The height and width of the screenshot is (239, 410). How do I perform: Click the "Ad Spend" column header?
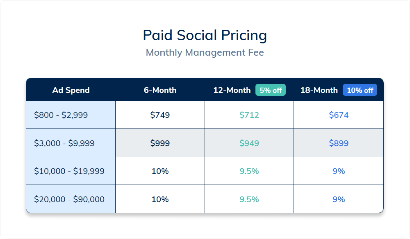71,90
